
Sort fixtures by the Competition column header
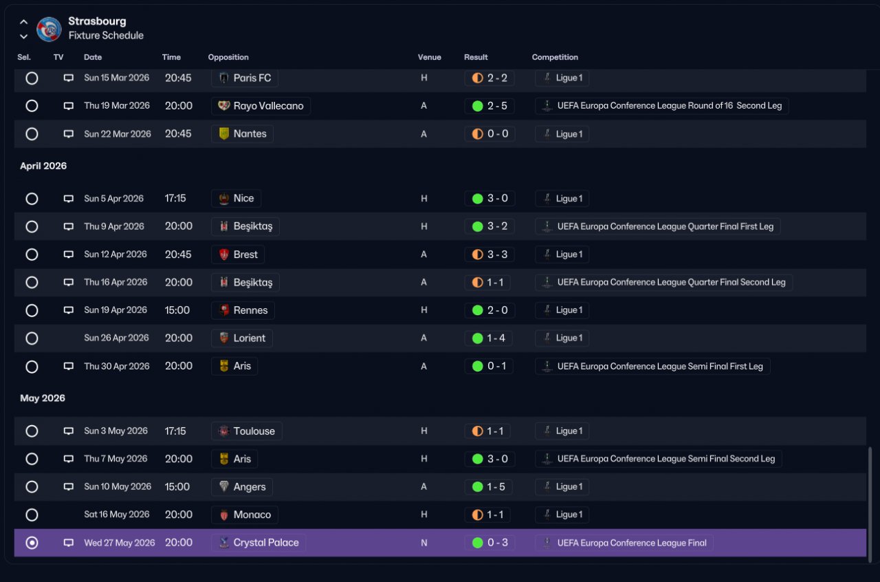coord(555,57)
